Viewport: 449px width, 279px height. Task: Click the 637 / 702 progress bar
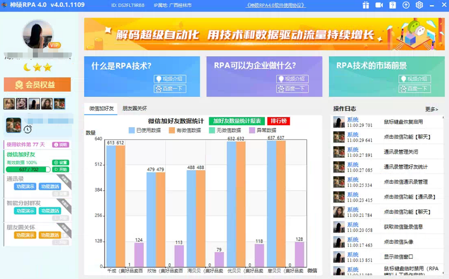coord(28,169)
